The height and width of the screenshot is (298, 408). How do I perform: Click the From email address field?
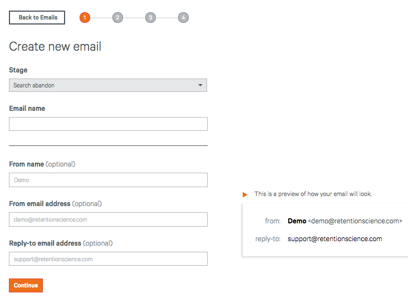point(108,219)
